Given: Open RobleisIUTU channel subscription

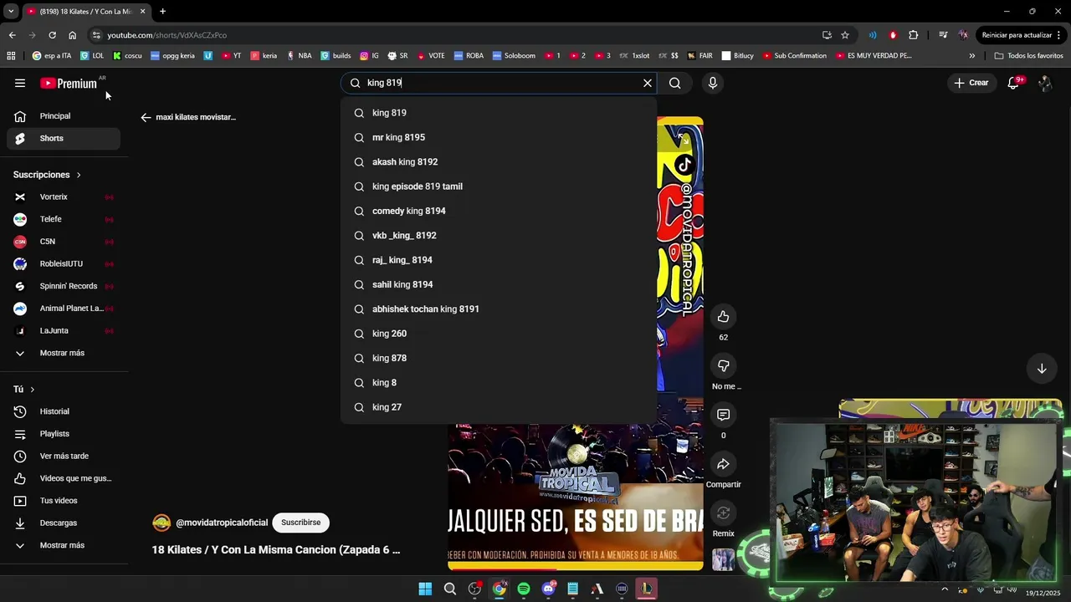Looking at the screenshot, I should [x=64, y=263].
